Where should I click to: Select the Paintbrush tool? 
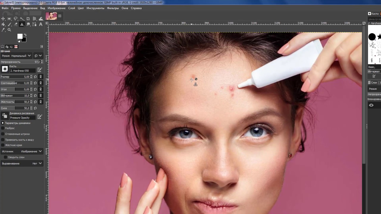[9, 24]
